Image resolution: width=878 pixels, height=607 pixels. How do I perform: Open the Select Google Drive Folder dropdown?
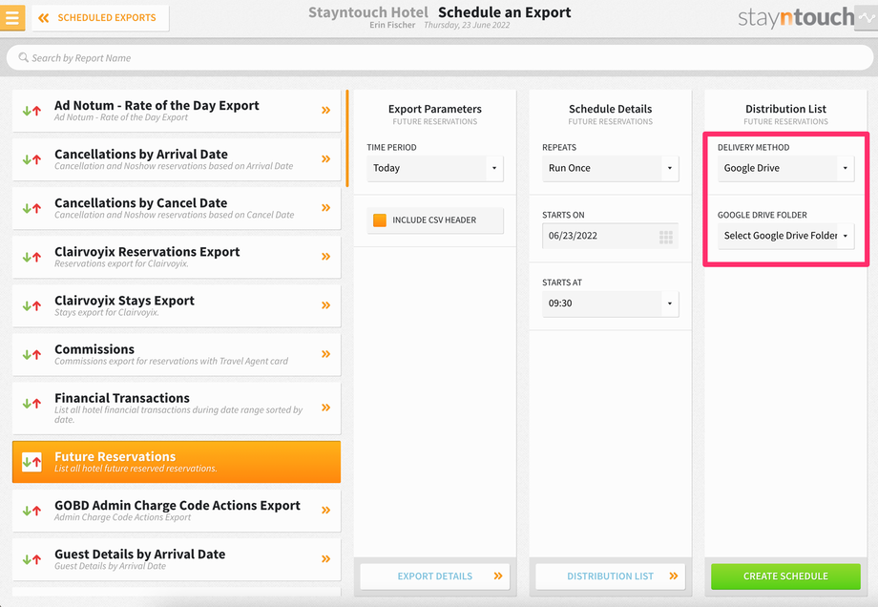tap(785, 236)
